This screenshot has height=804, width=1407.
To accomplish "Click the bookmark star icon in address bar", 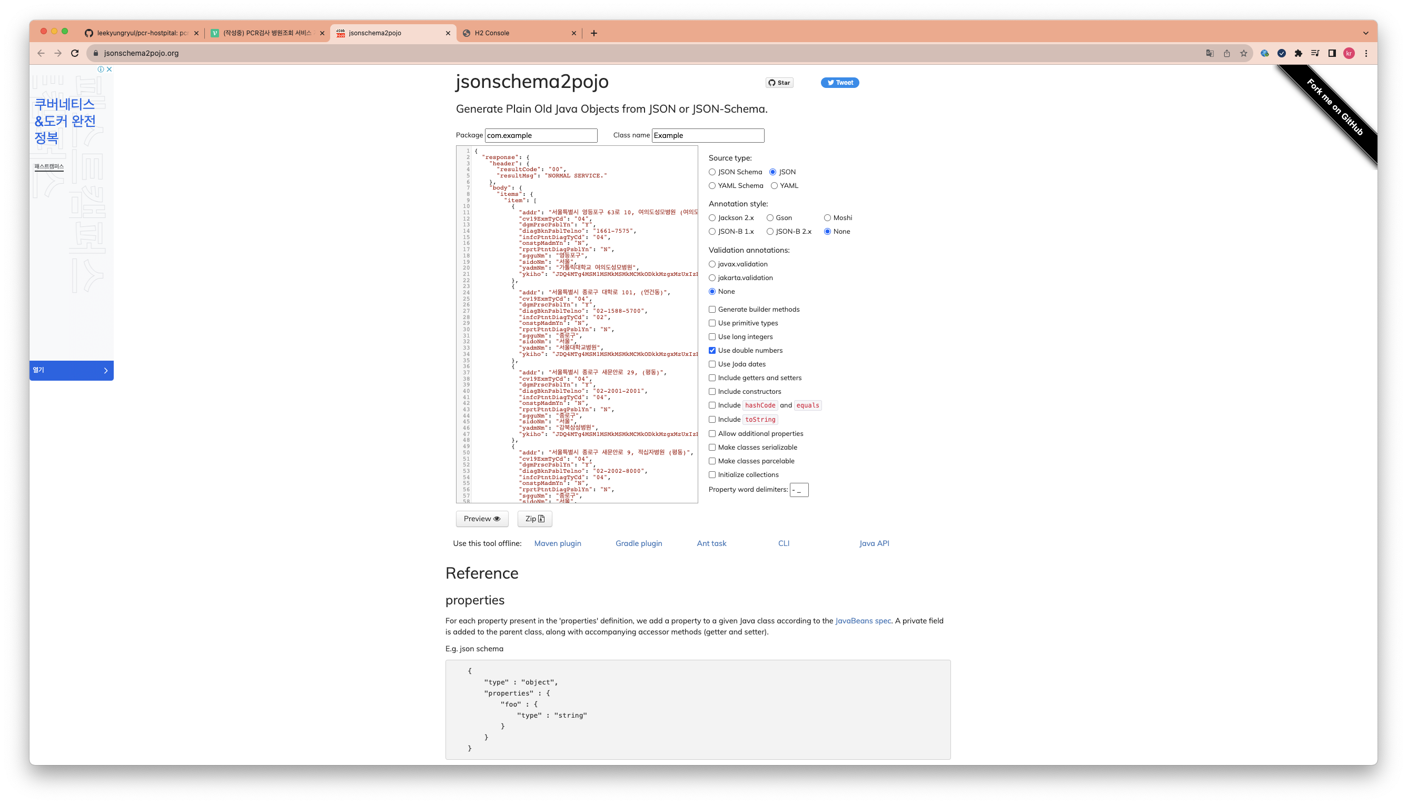I will click(1244, 54).
